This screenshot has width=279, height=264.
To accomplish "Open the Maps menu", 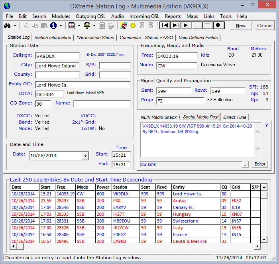I will [192, 16].
